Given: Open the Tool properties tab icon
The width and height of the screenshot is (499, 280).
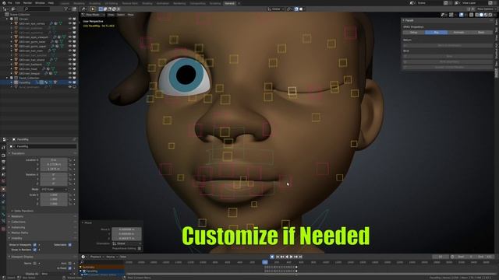Looking at the screenshot, I should point(3,148).
